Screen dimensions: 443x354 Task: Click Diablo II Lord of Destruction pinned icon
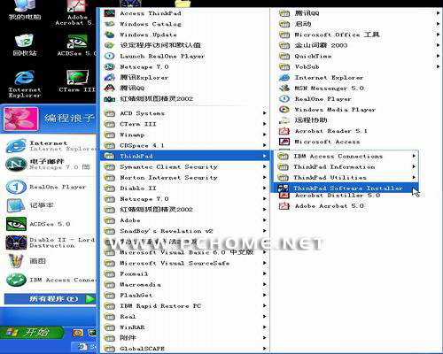click(16, 242)
